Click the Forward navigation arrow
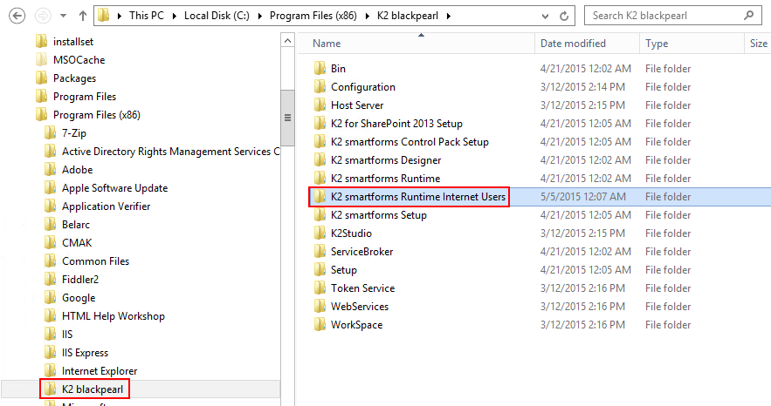The image size is (771, 406). 42,16
